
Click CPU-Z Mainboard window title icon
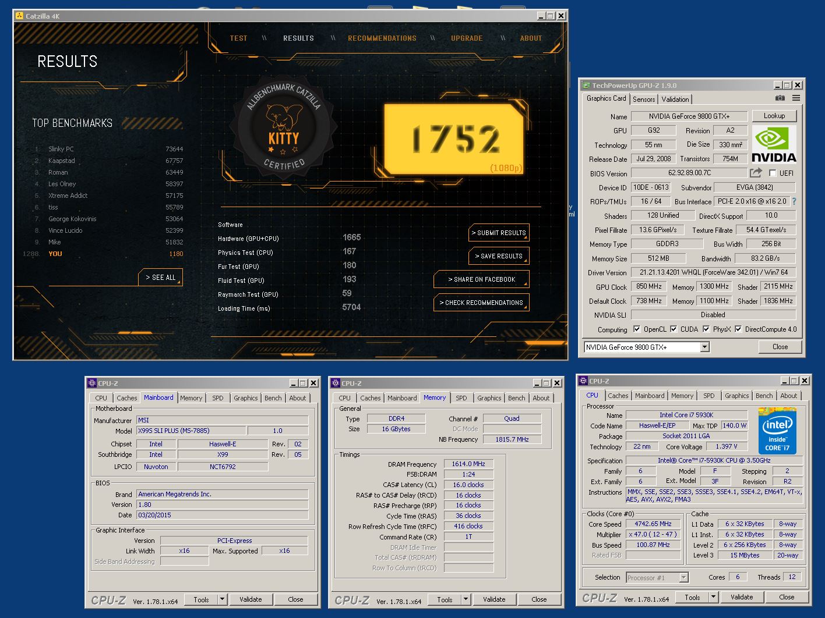click(x=92, y=383)
